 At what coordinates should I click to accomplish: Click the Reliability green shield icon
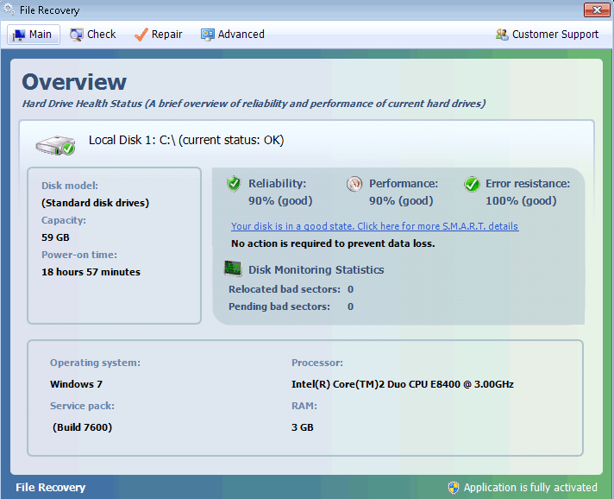[234, 184]
